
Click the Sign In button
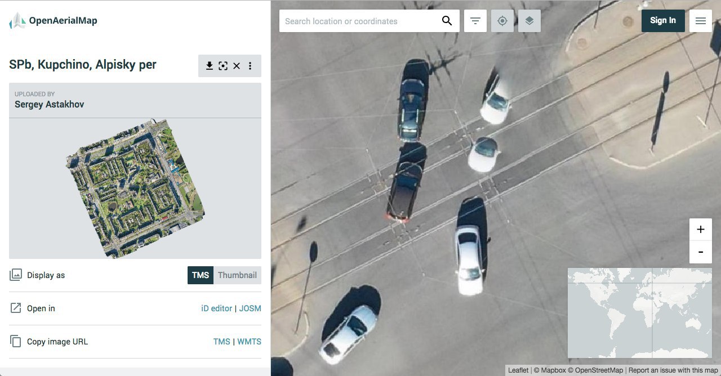coord(663,21)
